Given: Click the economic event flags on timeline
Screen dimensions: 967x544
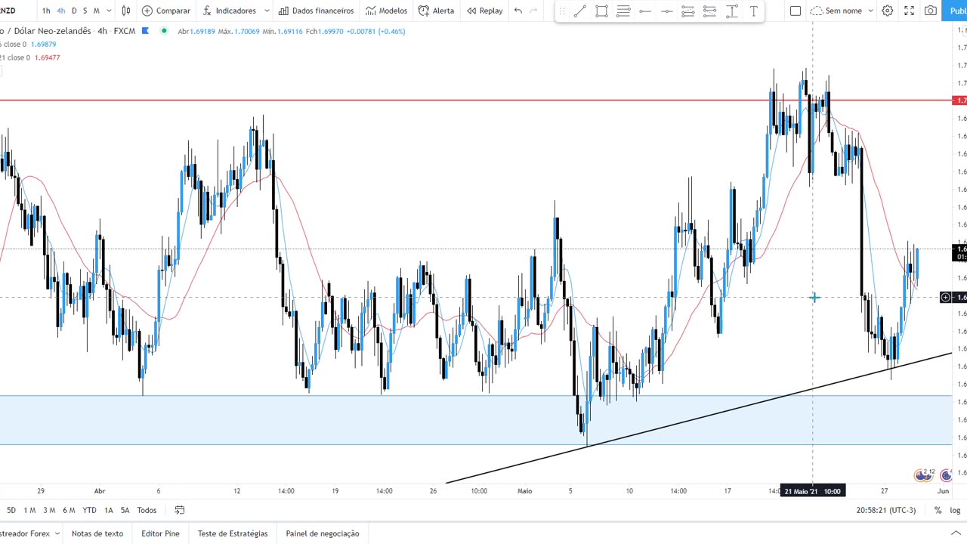Looking at the screenshot, I should (924, 475).
